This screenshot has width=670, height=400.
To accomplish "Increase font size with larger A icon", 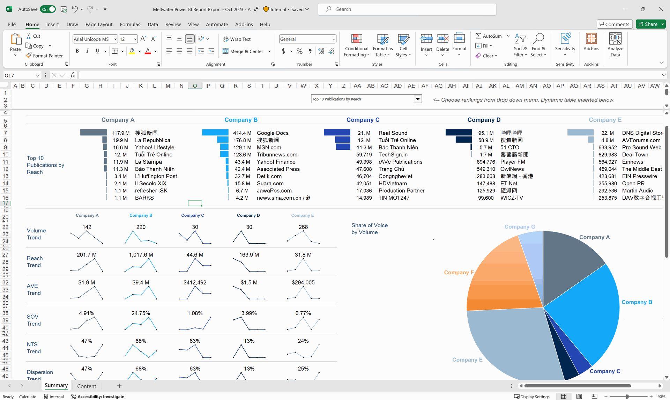I will click(x=143, y=39).
